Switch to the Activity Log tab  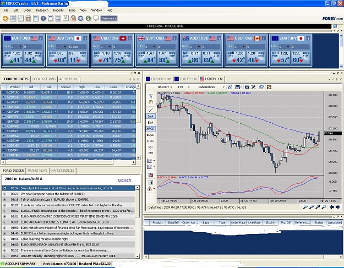click(69, 79)
